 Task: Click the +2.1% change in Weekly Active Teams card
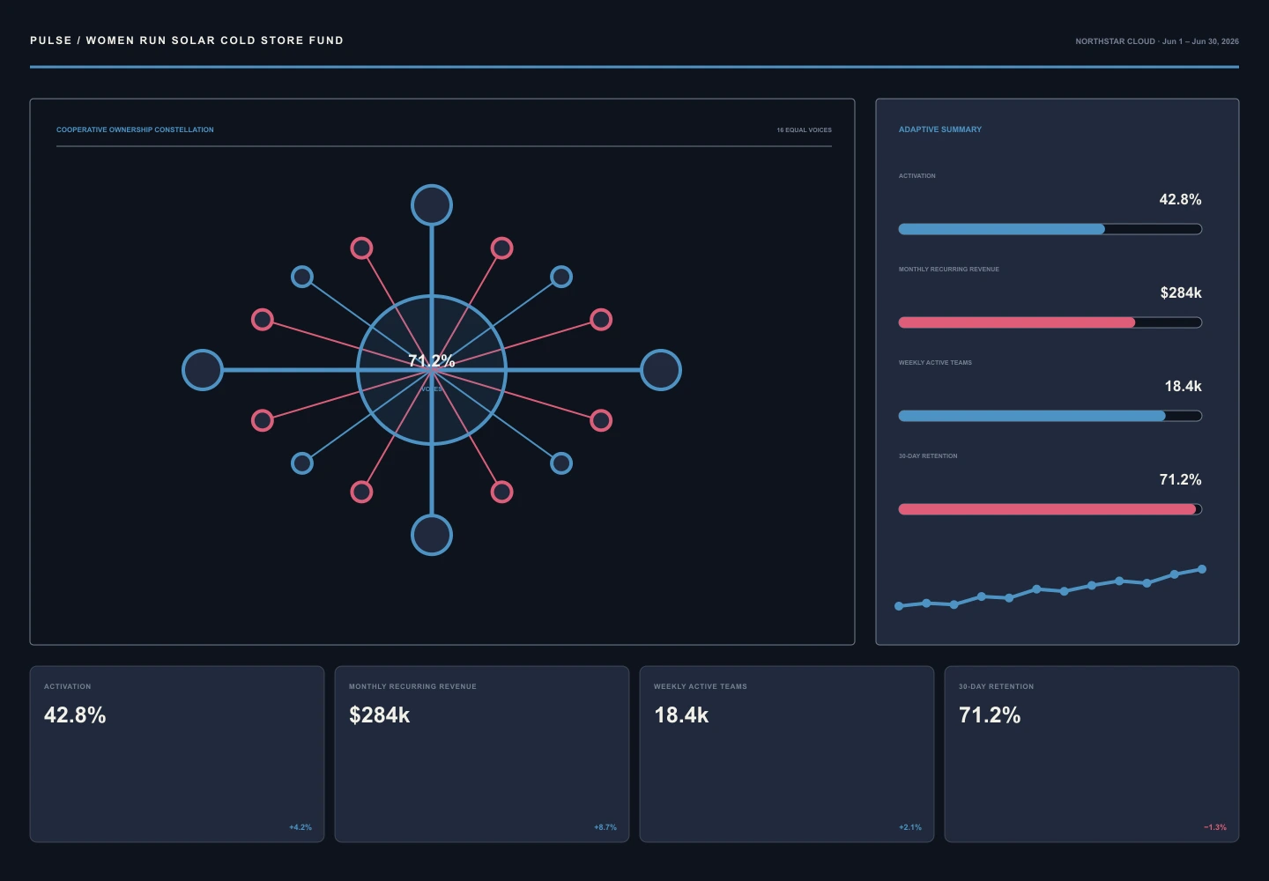[910, 827]
